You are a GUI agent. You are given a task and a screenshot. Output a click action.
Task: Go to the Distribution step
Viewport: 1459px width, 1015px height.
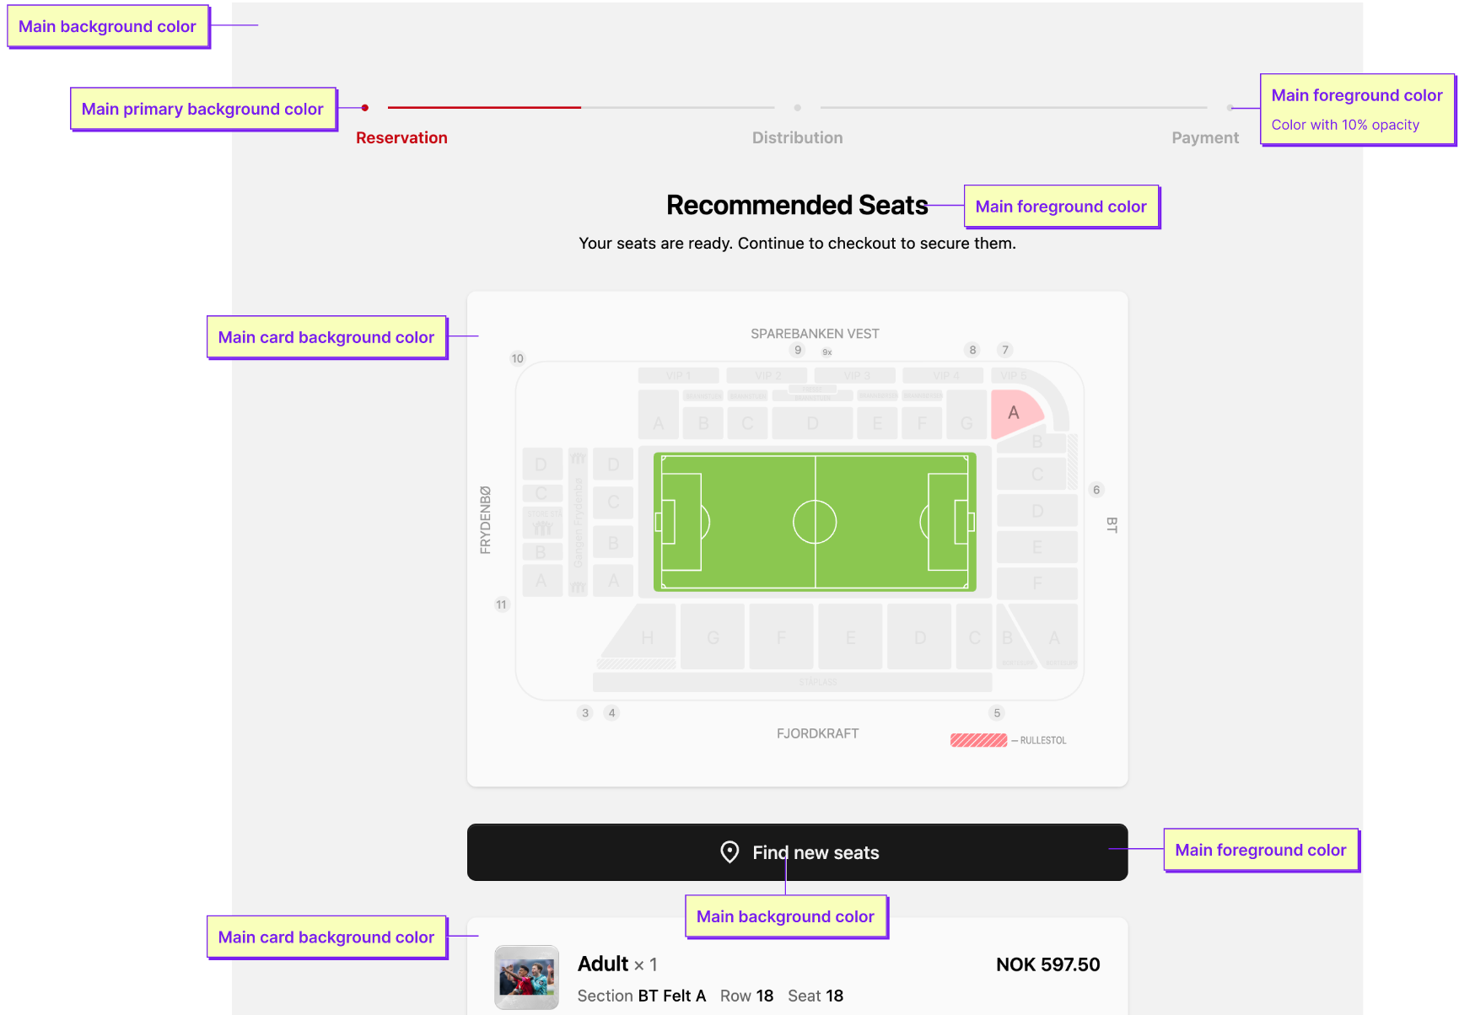[797, 137]
